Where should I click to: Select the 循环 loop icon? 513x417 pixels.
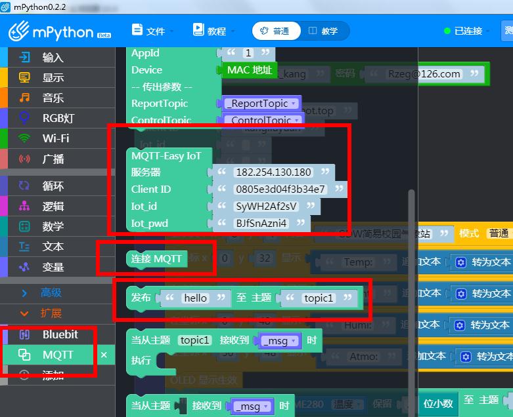[24, 186]
